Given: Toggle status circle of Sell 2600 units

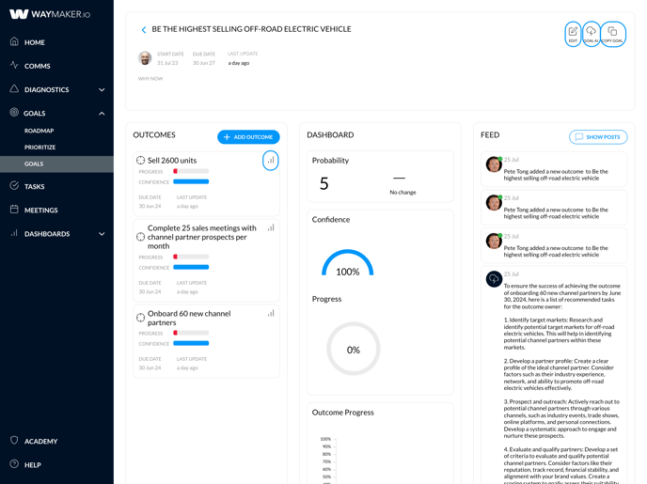Looking at the screenshot, I should [141, 161].
